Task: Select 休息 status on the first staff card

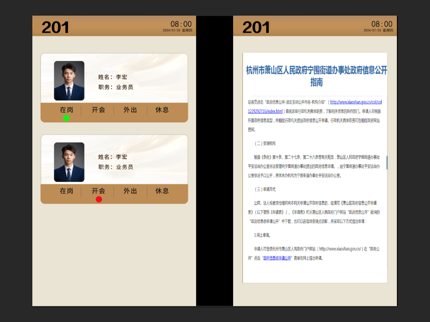Action: 162,110
